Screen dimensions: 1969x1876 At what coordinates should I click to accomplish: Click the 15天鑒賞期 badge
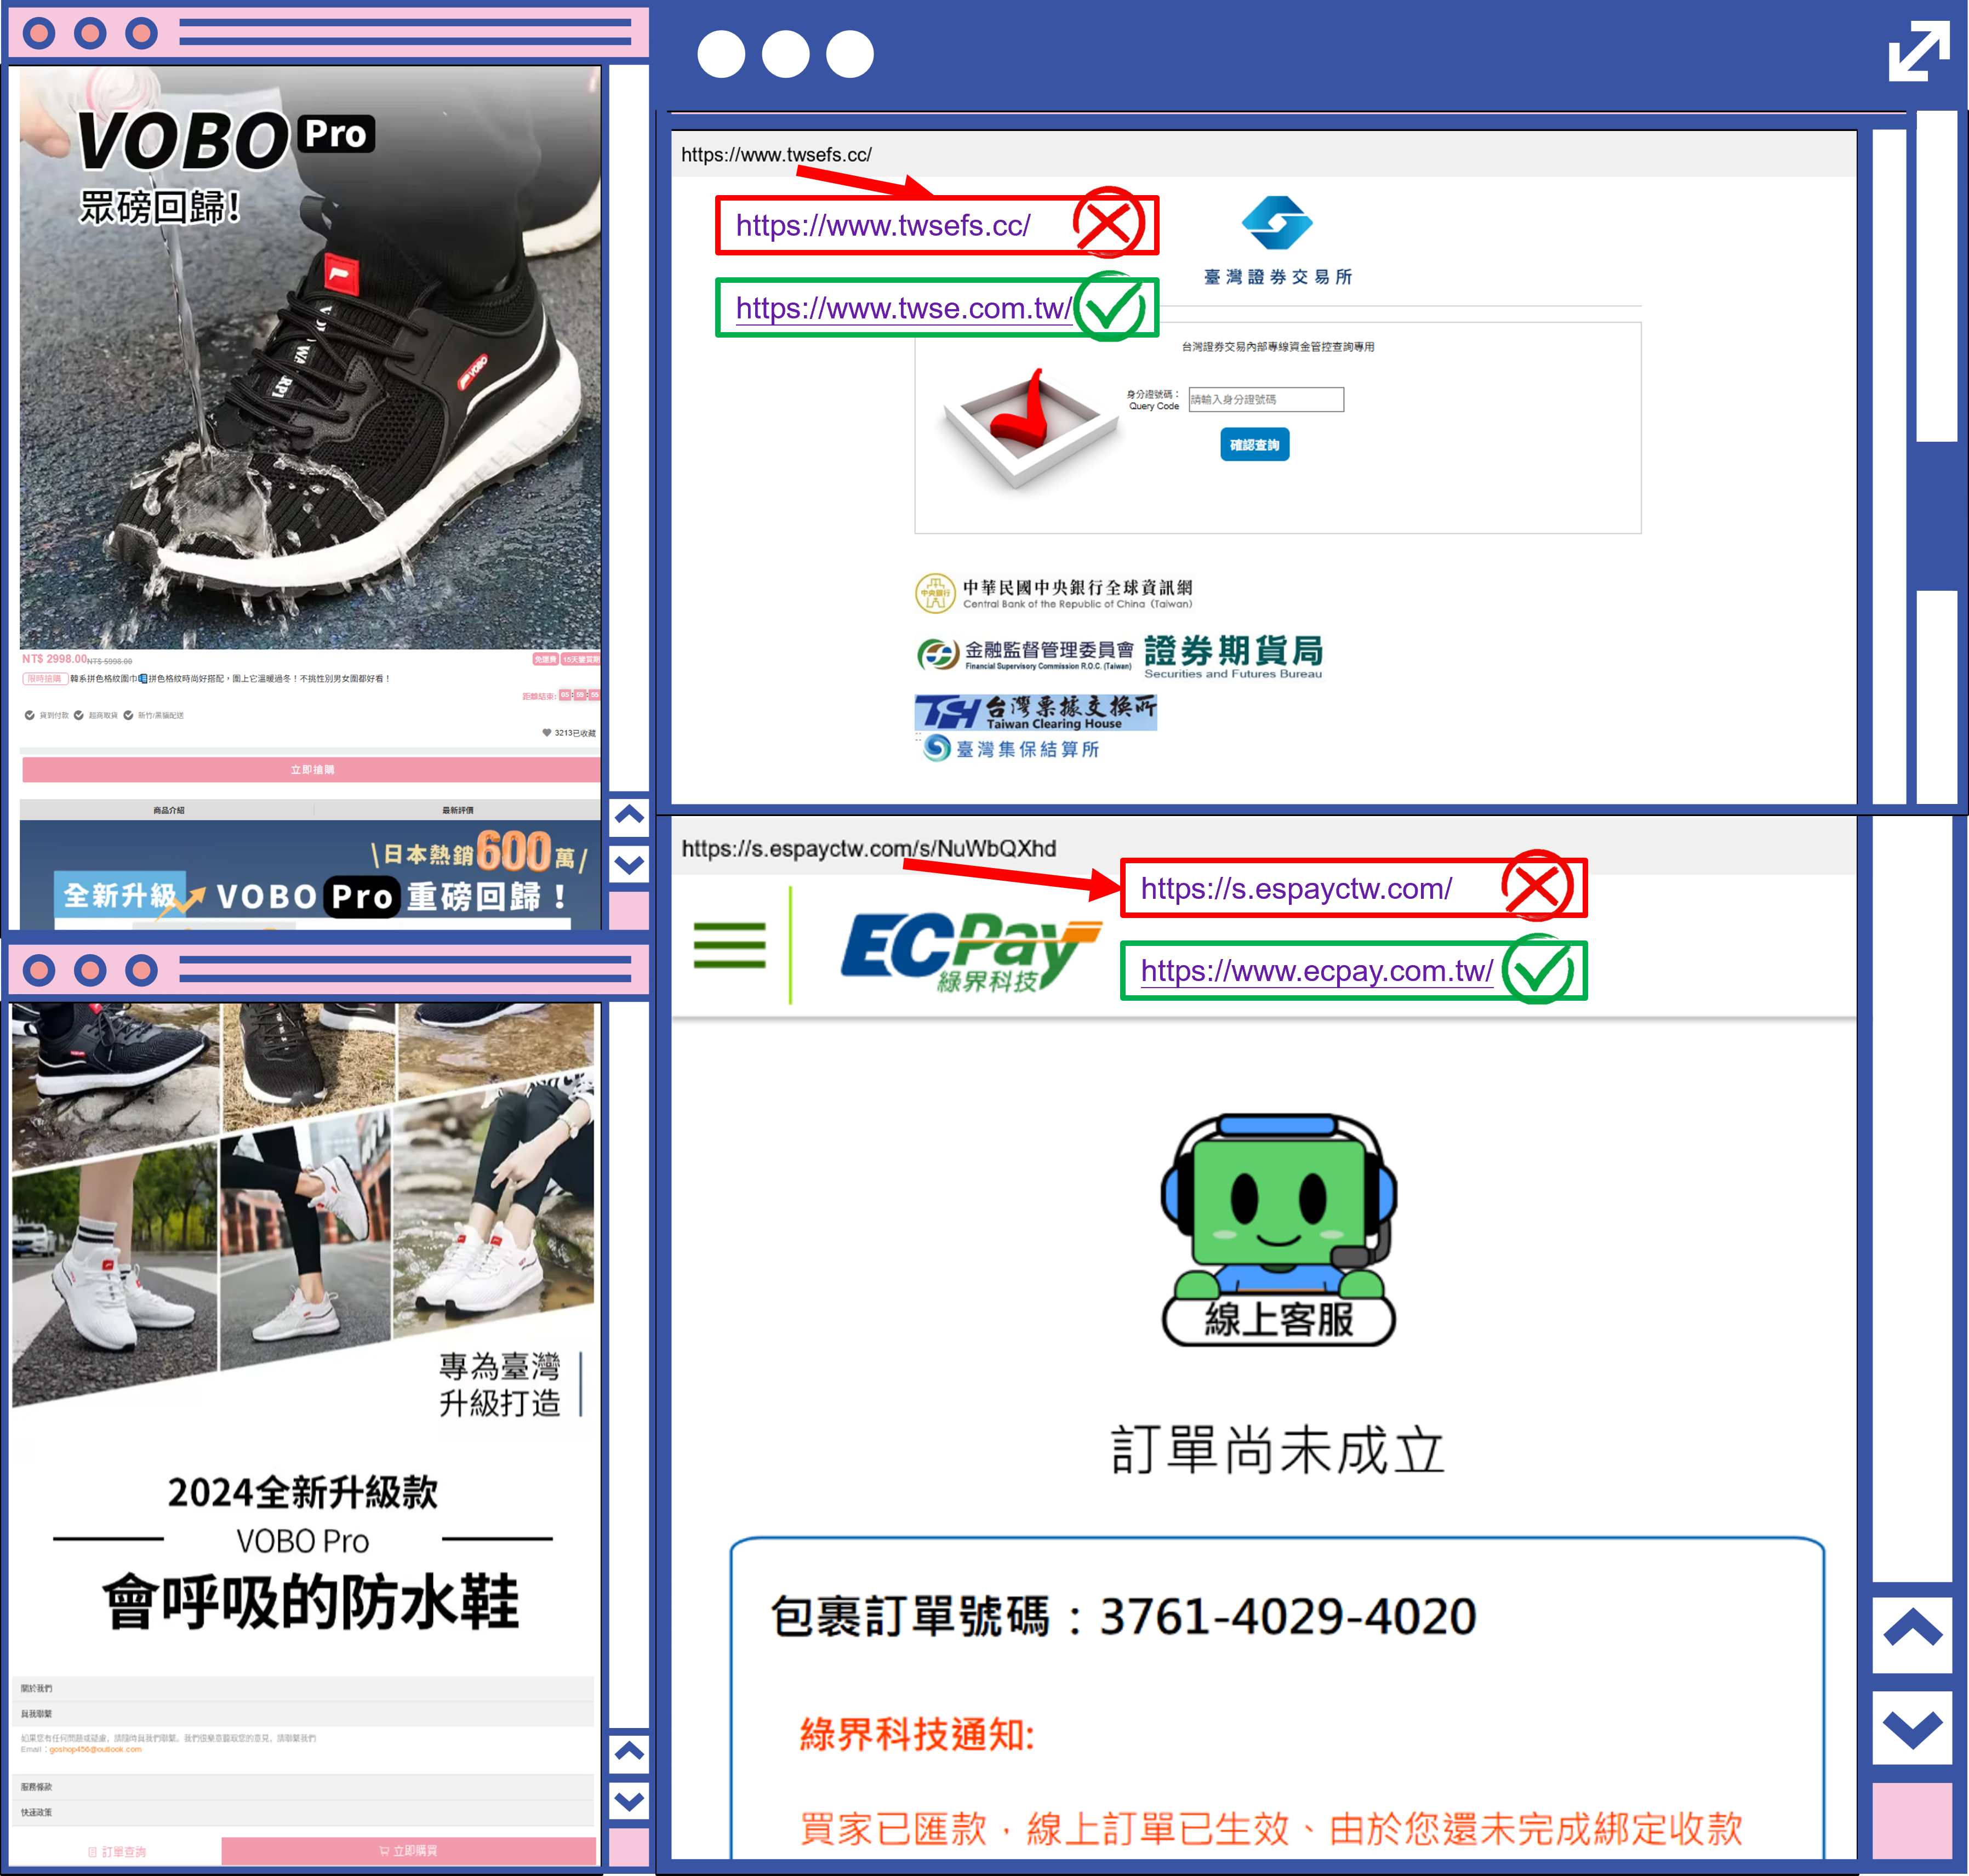580,659
